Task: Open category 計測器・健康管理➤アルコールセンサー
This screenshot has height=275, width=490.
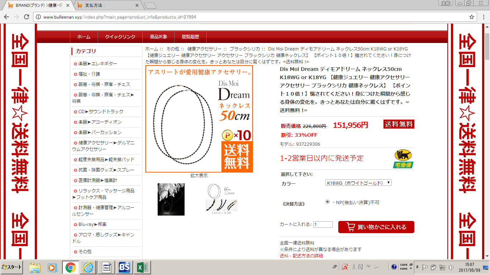Action: pos(104,211)
